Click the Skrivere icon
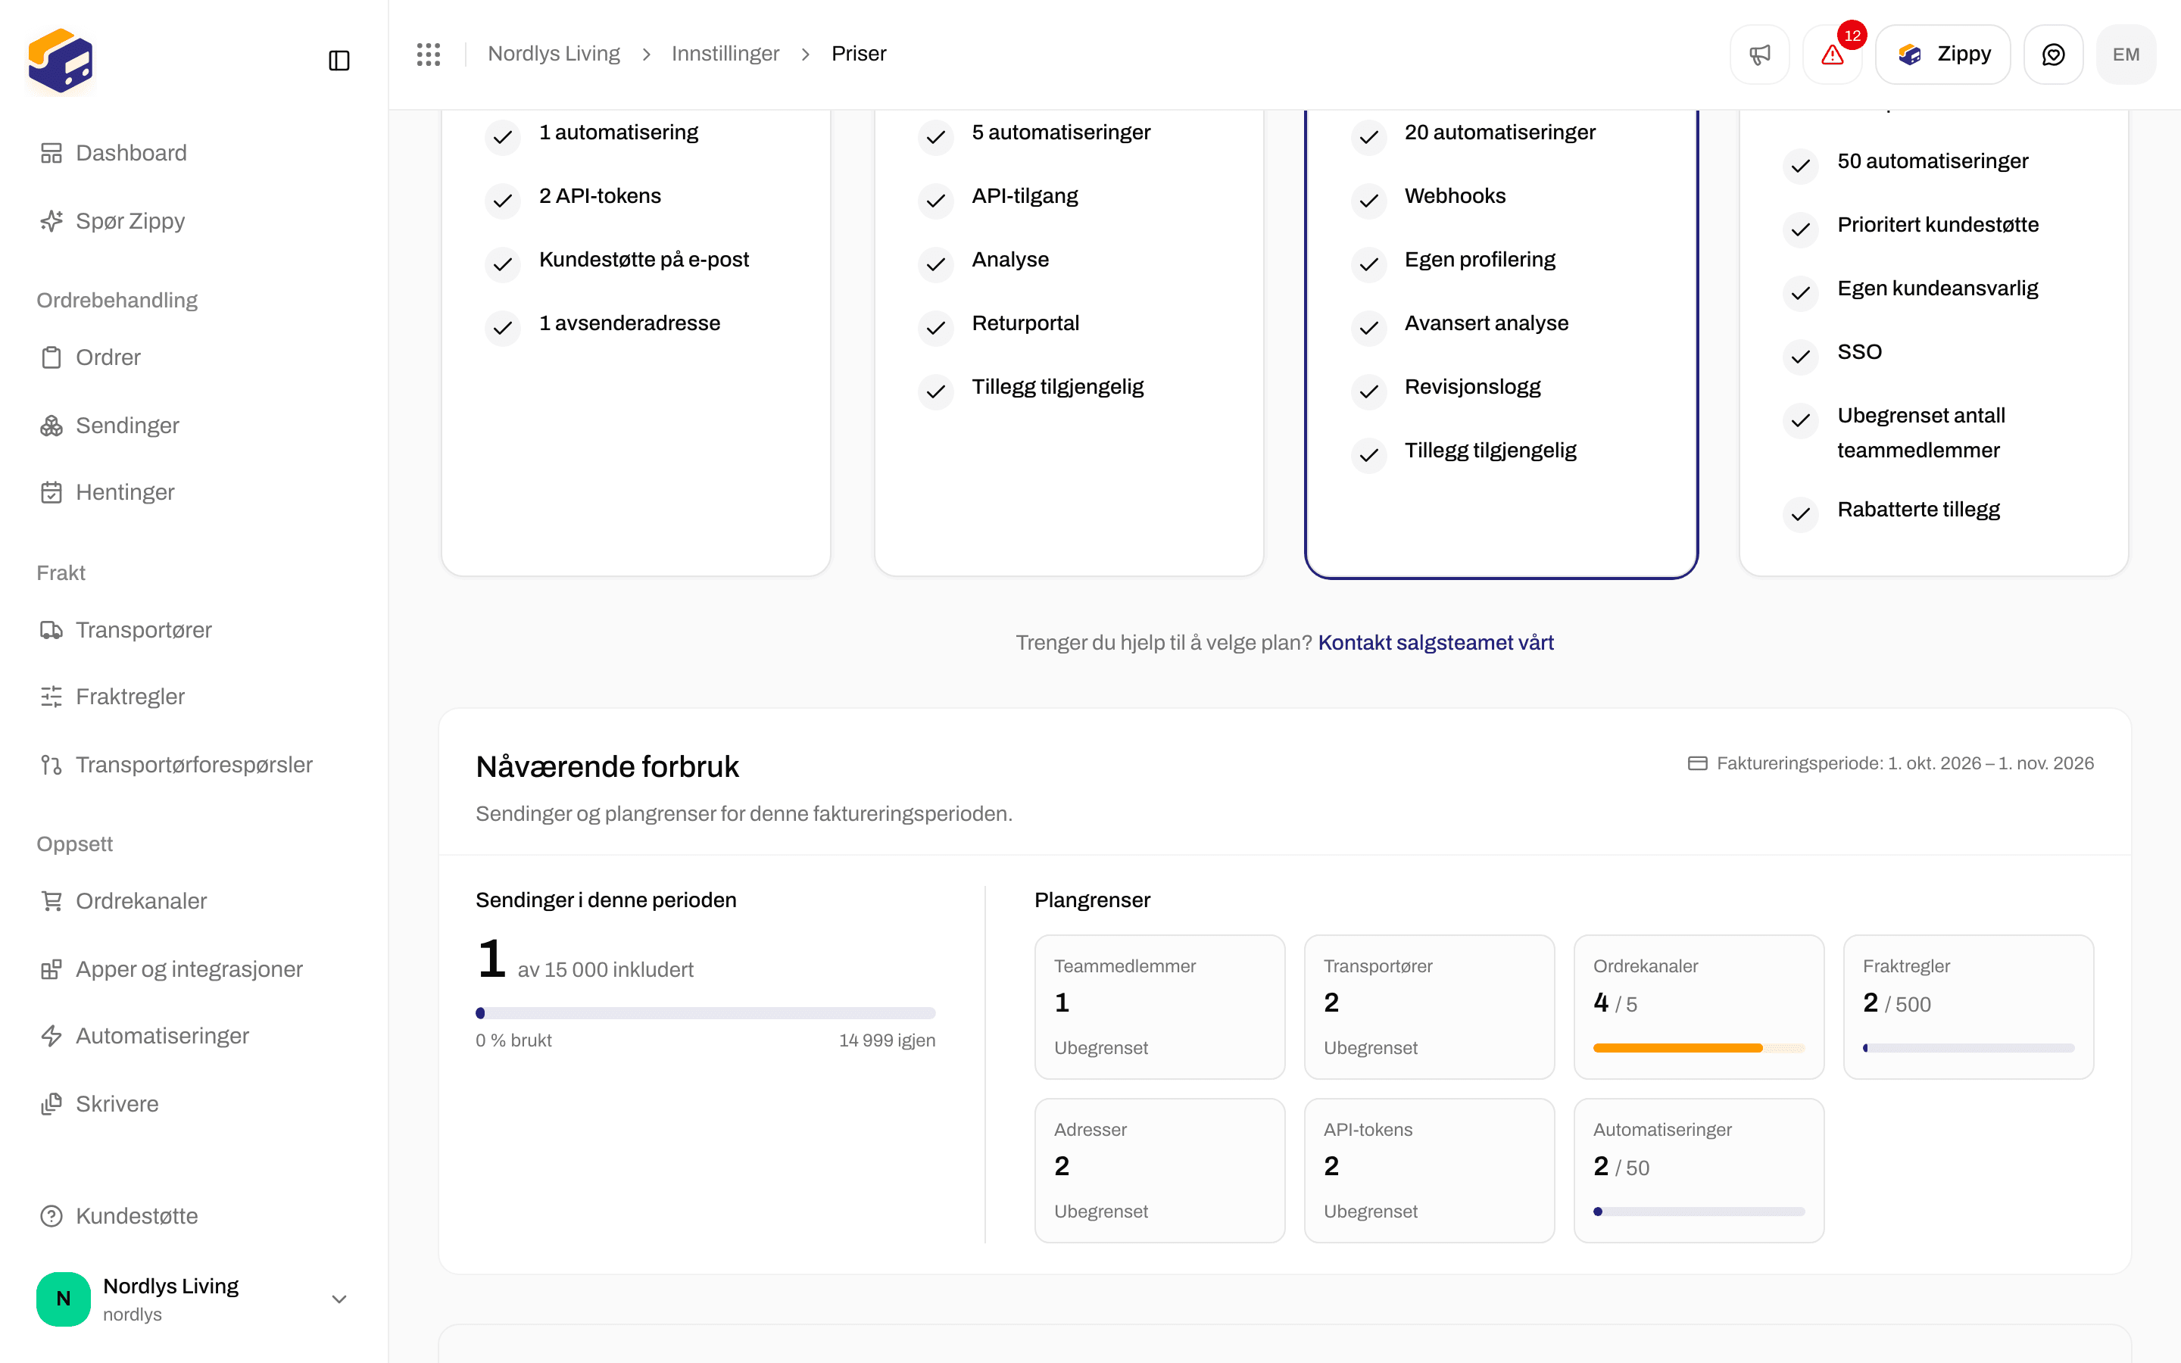Screen dimensions: 2181x1363 51,1104
